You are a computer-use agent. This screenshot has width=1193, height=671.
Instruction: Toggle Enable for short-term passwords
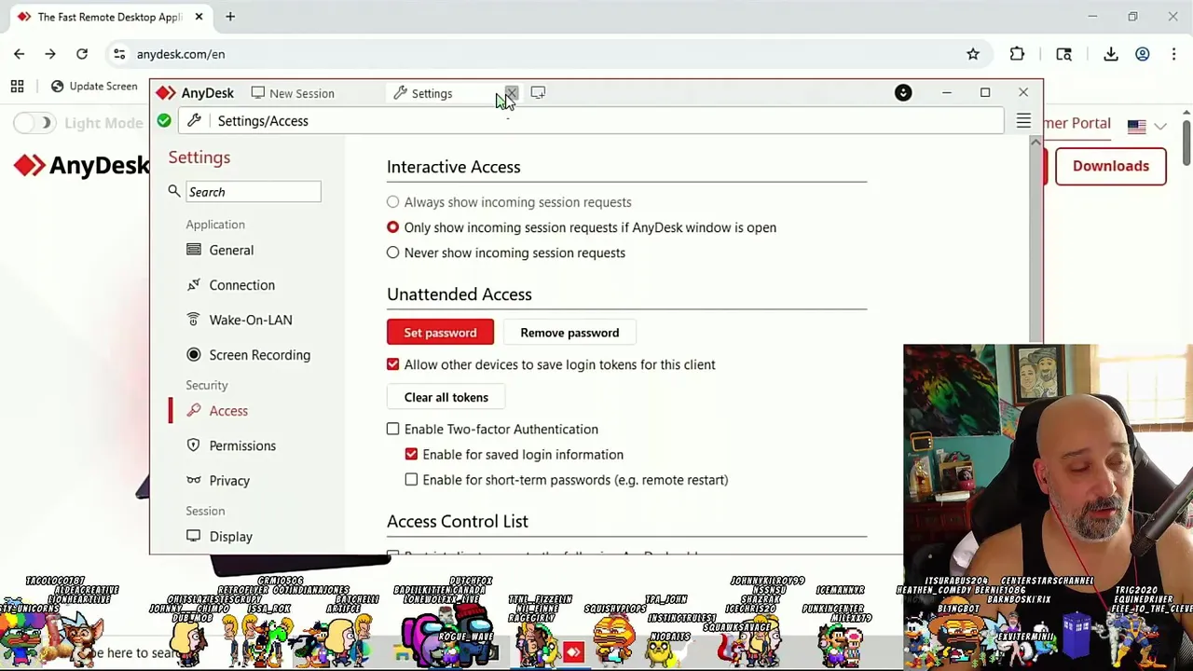(x=411, y=479)
